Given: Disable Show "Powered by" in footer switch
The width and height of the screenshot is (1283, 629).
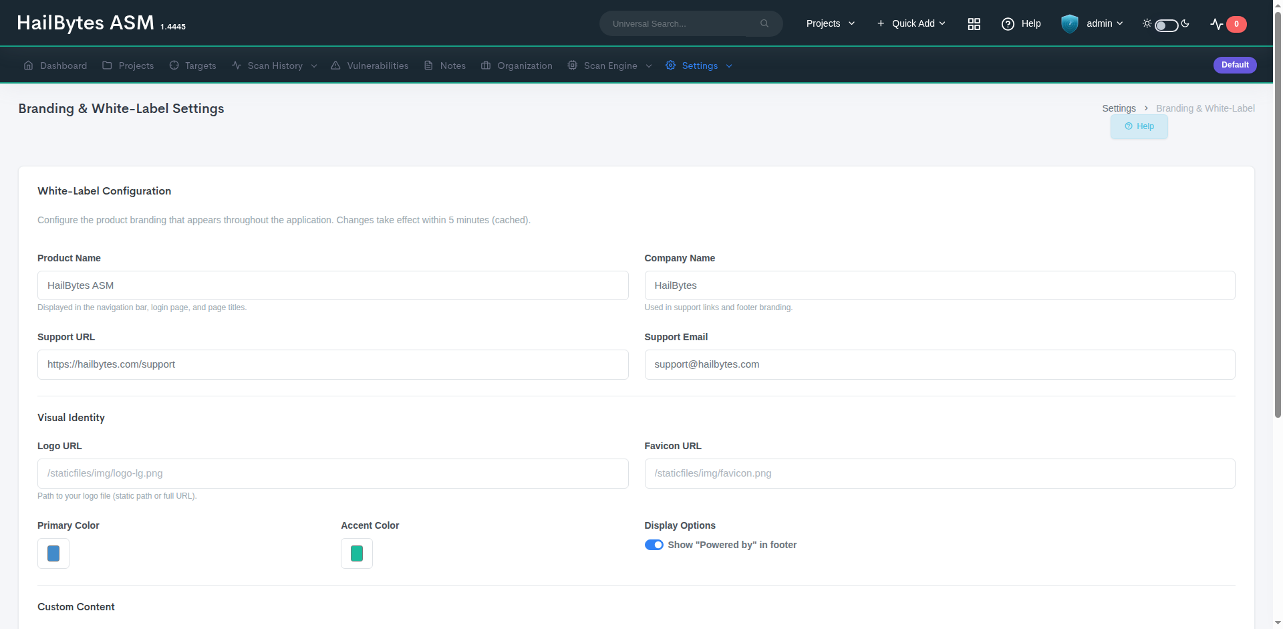Looking at the screenshot, I should click(654, 545).
